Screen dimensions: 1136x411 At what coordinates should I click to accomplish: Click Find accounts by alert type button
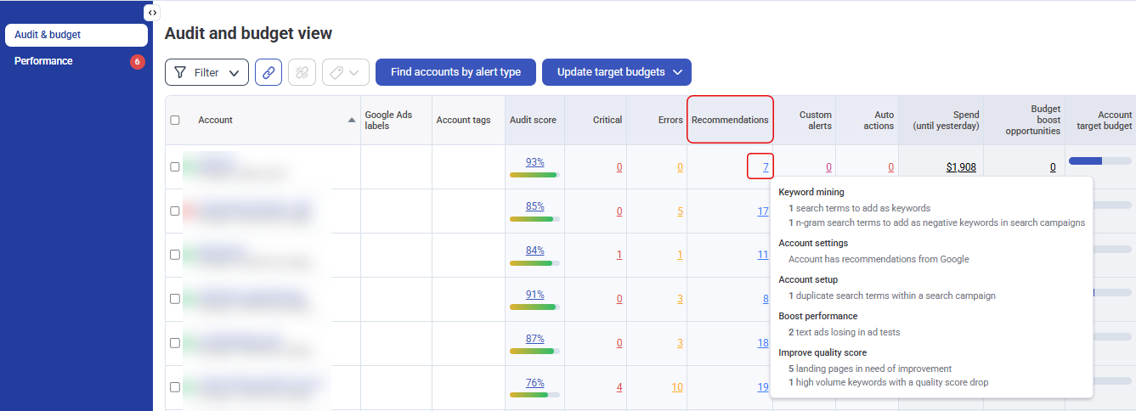(455, 72)
